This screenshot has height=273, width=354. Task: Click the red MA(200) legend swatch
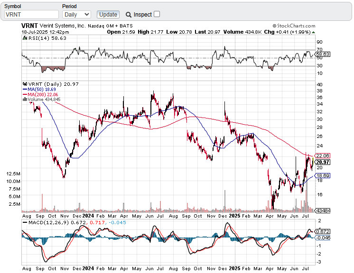click(24, 94)
